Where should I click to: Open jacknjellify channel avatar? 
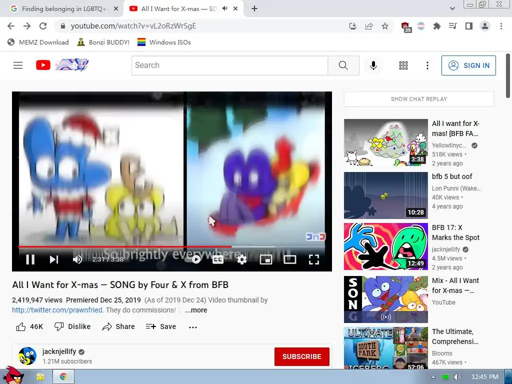[27, 356]
